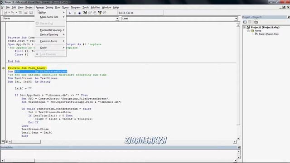290x163 pixels.
Task: Open the Run menu
Action: click(x=58, y=7)
